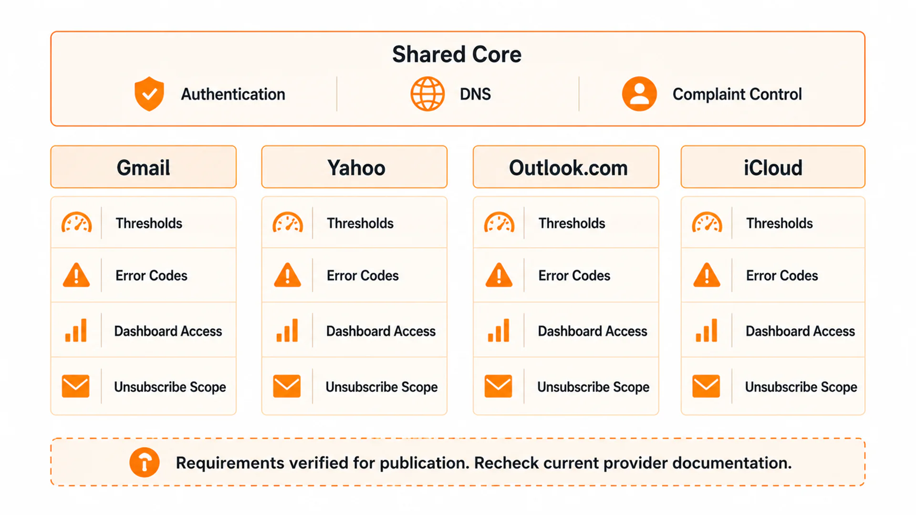Click the Outlook.com Unsubscribe Scope envelope icon
Image resolution: width=916 pixels, height=515 pixels.
click(499, 386)
